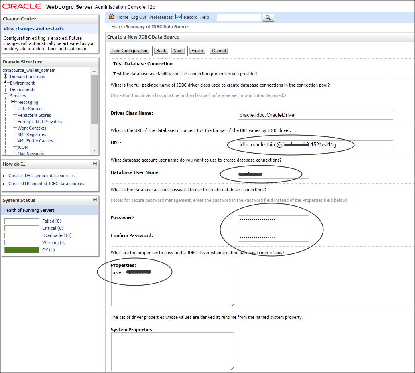The height and width of the screenshot is (373, 415).
Task: Click the Record icon in toolbar
Action: coord(179,17)
